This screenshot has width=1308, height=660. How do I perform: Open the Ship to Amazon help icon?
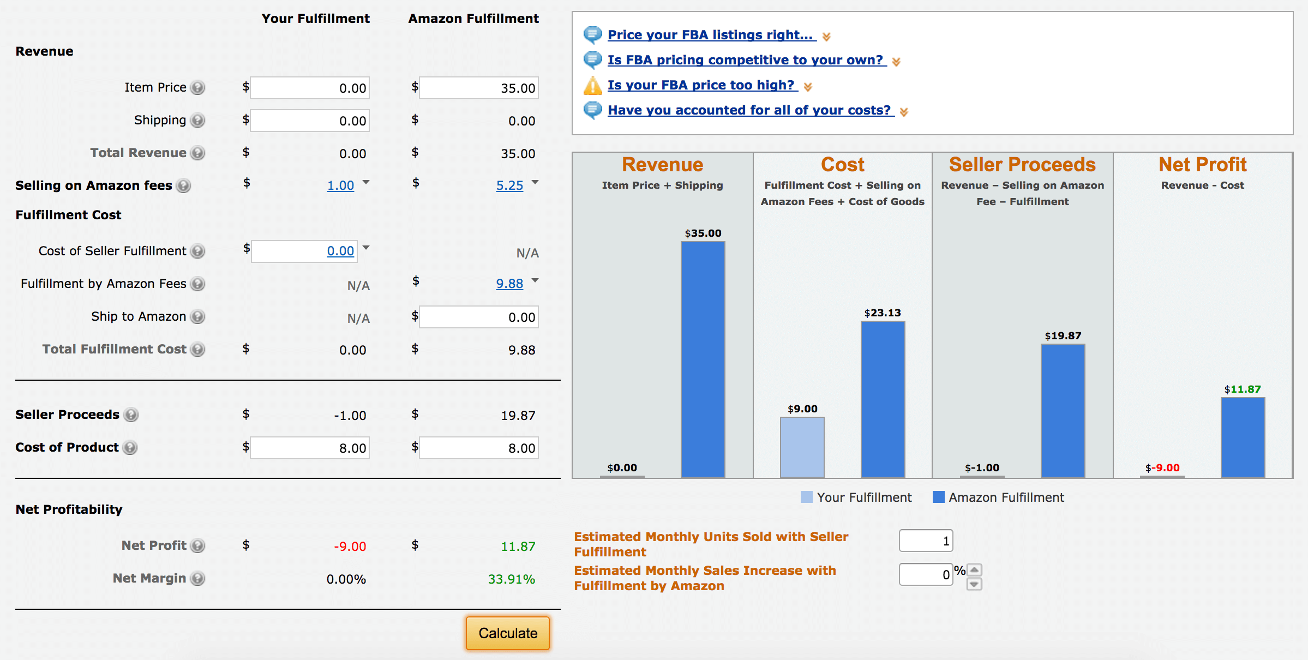(197, 316)
